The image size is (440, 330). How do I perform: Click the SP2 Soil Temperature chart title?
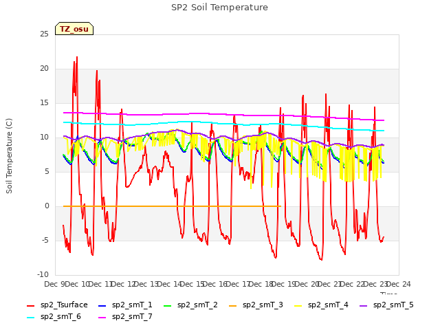tap(219, 8)
